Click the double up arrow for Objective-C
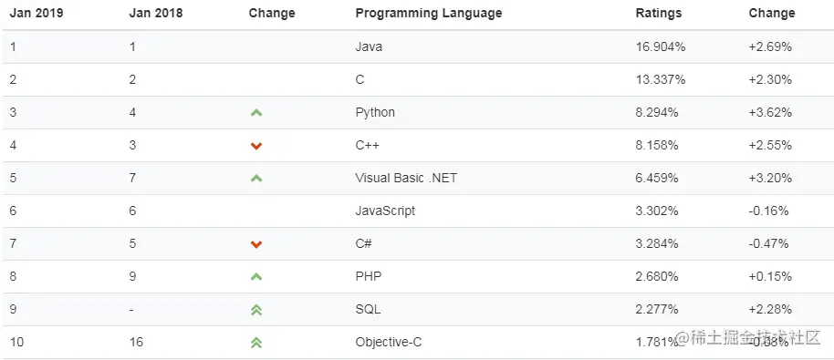Image resolution: width=834 pixels, height=360 pixels. click(256, 343)
